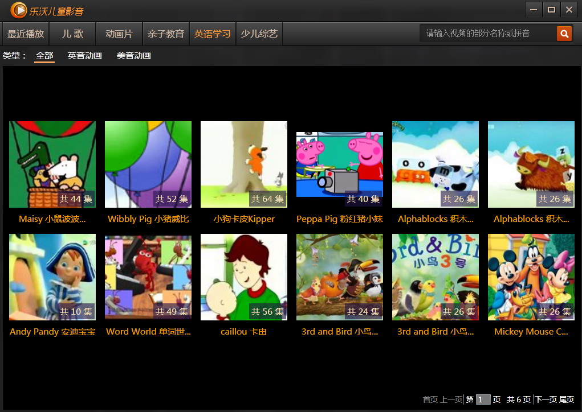
Task: Jump to 尾页 last page
Action: coord(567,399)
